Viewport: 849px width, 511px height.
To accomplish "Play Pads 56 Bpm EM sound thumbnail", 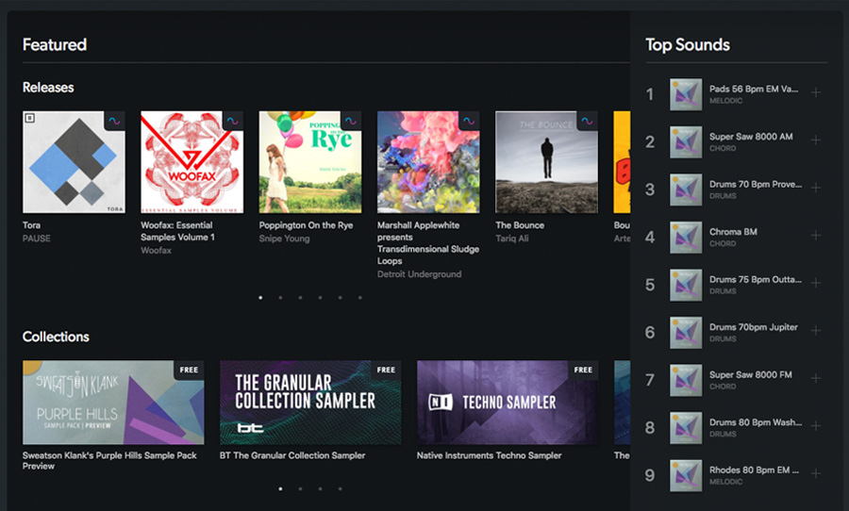I will 686,94.
